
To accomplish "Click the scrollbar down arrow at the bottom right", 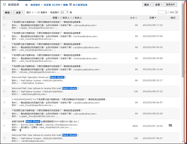I will 183,142.
